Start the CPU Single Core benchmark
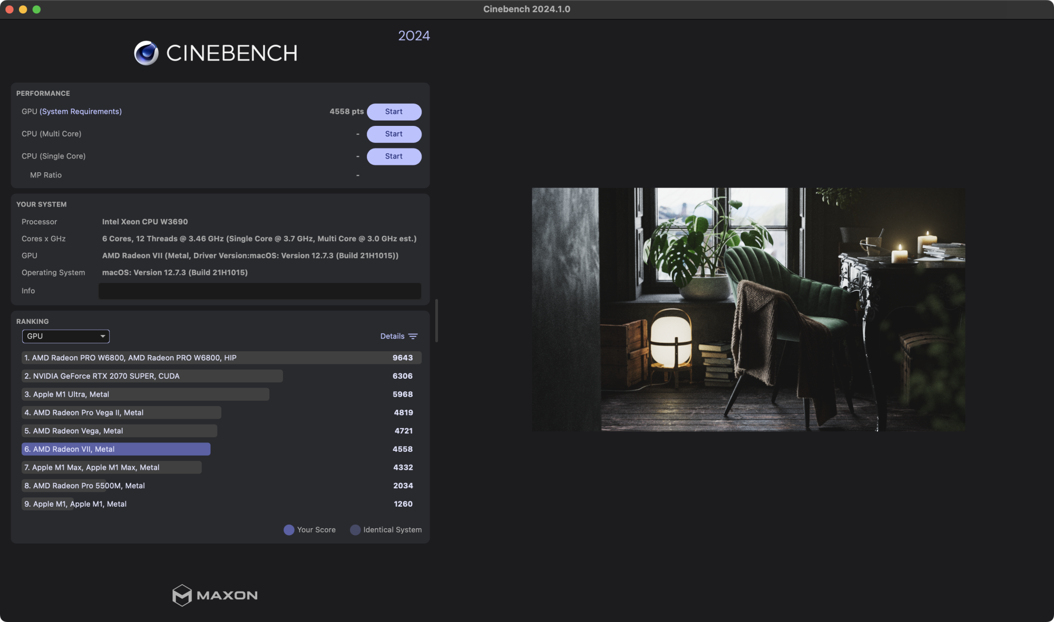Image resolution: width=1054 pixels, height=622 pixels. 394,156
